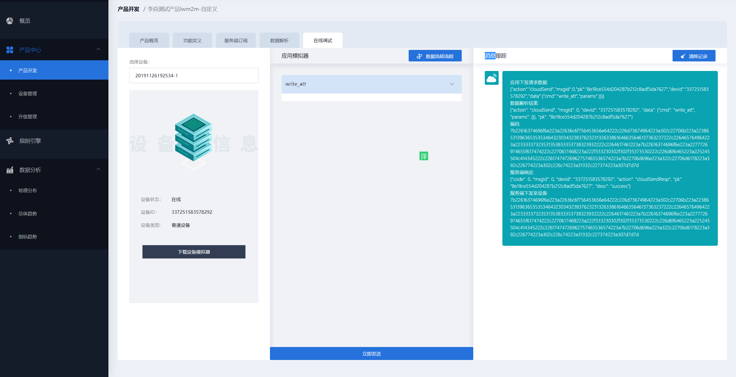Click the data analysis chart icon

click(x=10, y=170)
